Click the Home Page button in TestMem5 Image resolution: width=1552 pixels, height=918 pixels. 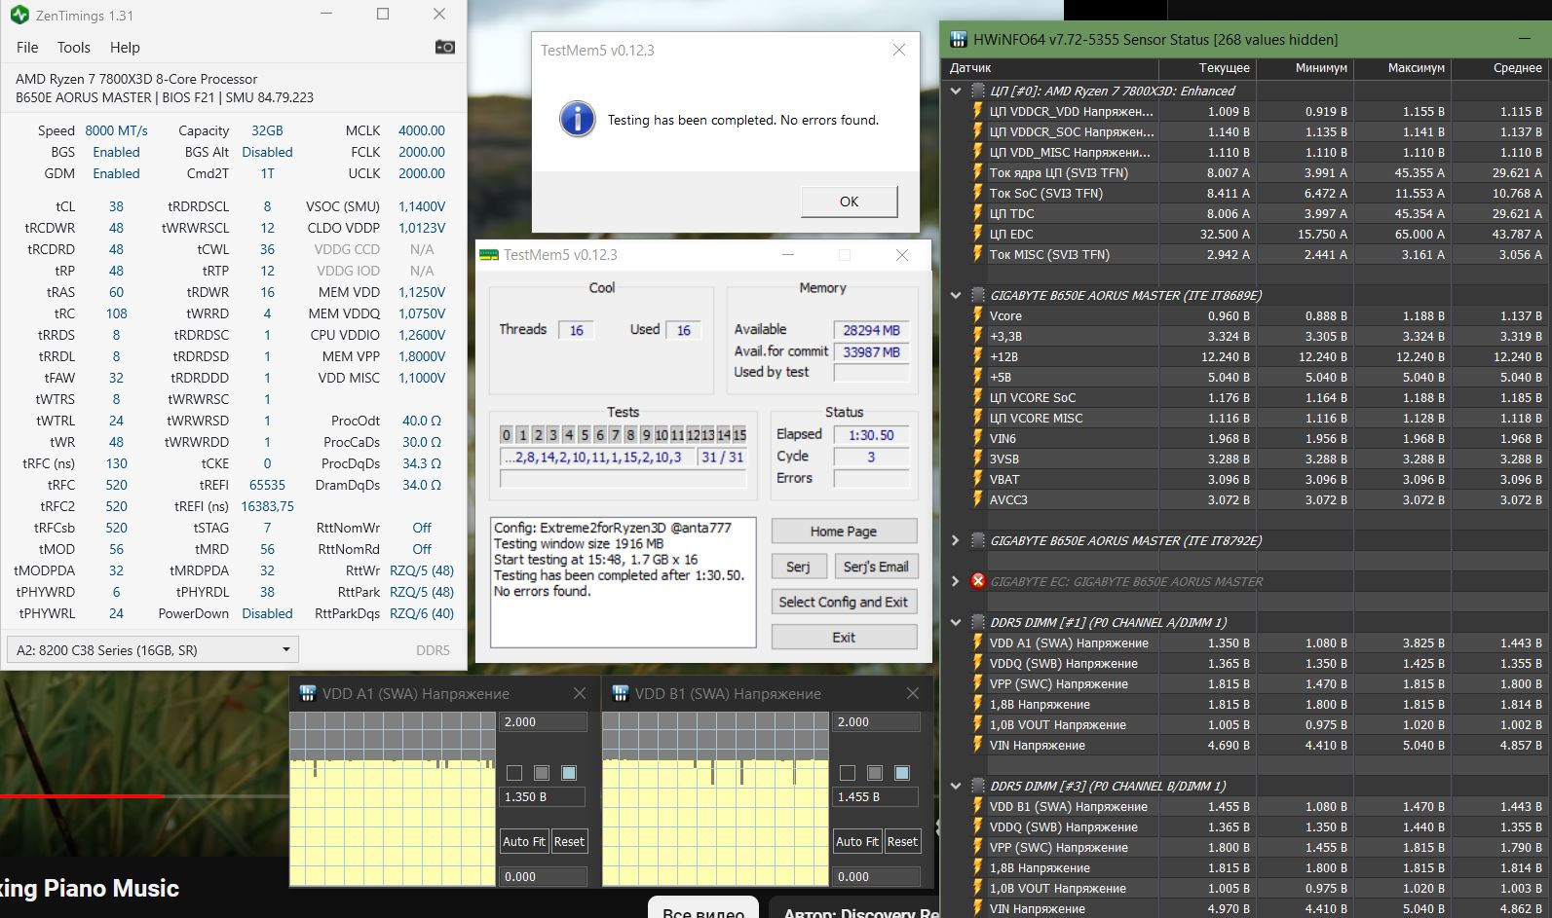pyautogui.click(x=844, y=531)
